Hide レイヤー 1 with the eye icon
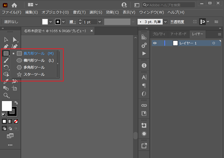Image resolution: width=224 pixels, height=158 pixels. tap(155, 43)
